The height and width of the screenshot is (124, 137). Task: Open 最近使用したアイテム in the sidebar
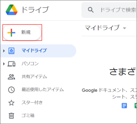point(43,90)
